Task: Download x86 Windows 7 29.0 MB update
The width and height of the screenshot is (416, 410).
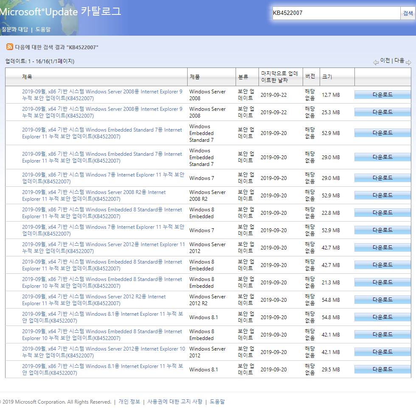Action: tap(382, 178)
